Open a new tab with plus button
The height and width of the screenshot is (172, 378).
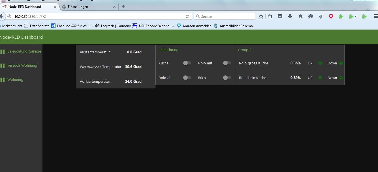pyautogui.click(x=123, y=6)
